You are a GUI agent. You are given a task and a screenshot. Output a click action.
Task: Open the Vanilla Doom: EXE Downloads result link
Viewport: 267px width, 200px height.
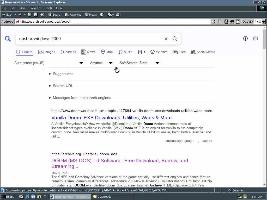pos(112,118)
